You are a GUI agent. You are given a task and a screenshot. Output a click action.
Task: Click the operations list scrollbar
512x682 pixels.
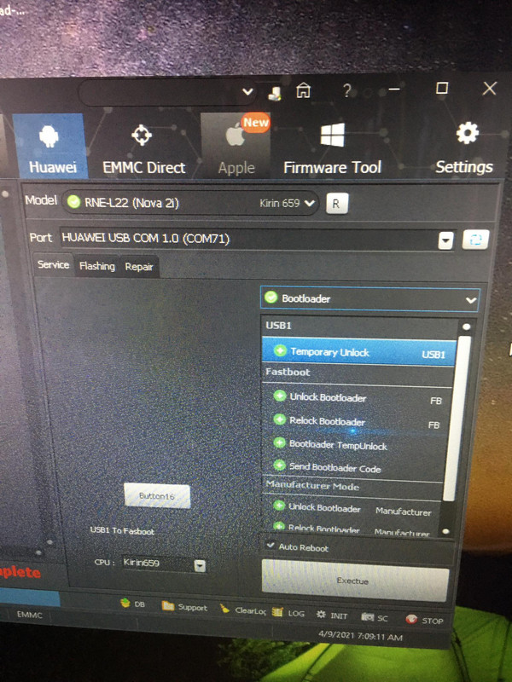(x=457, y=418)
